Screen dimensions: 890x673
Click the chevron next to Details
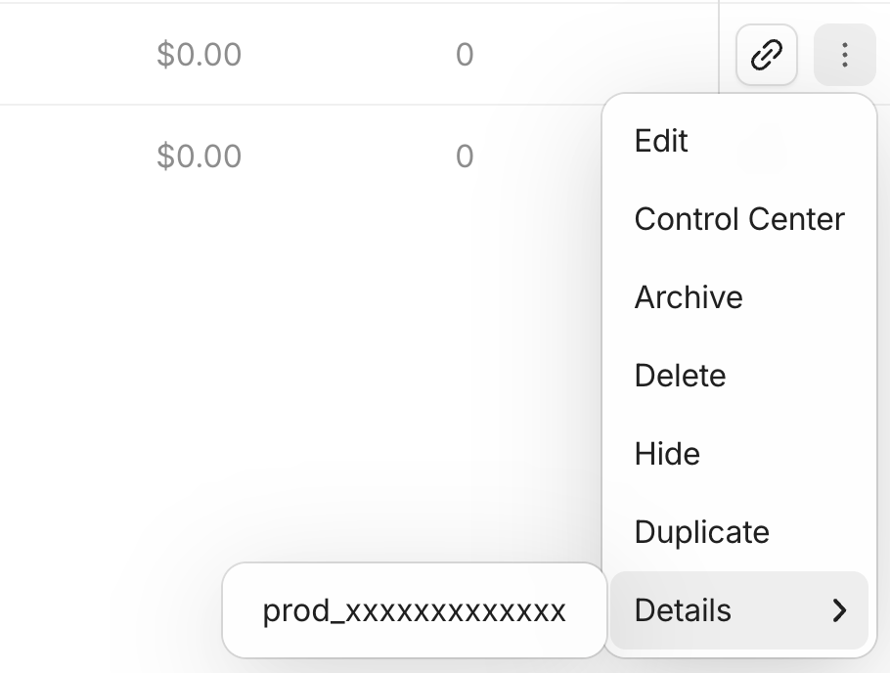tap(841, 610)
